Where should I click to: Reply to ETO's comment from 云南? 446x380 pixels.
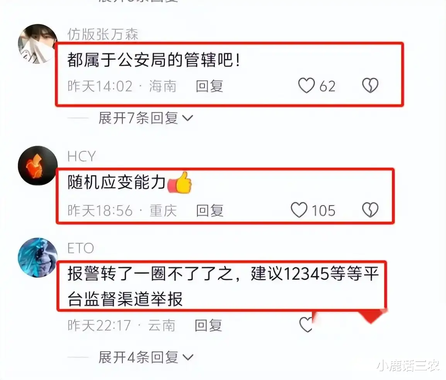pyautogui.click(x=208, y=325)
